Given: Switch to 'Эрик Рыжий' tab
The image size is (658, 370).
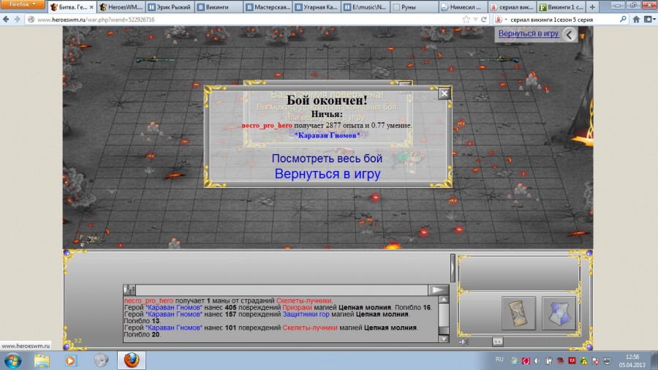Looking at the screenshot, I should (170, 7).
